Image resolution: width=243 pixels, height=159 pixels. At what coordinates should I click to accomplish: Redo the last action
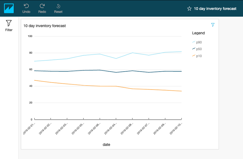(42, 8)
